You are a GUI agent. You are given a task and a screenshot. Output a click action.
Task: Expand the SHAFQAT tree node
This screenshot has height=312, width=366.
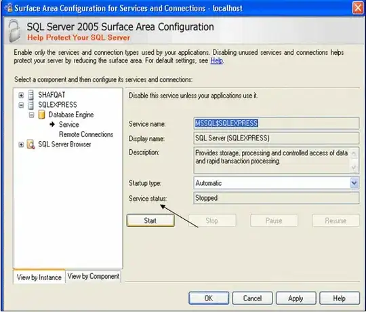(x=21, y=95)
